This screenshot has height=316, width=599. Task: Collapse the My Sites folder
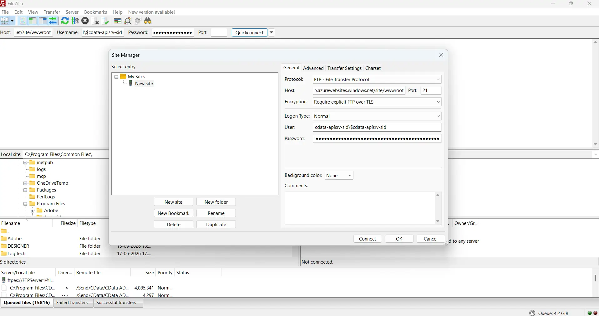(x=116, y=77)
